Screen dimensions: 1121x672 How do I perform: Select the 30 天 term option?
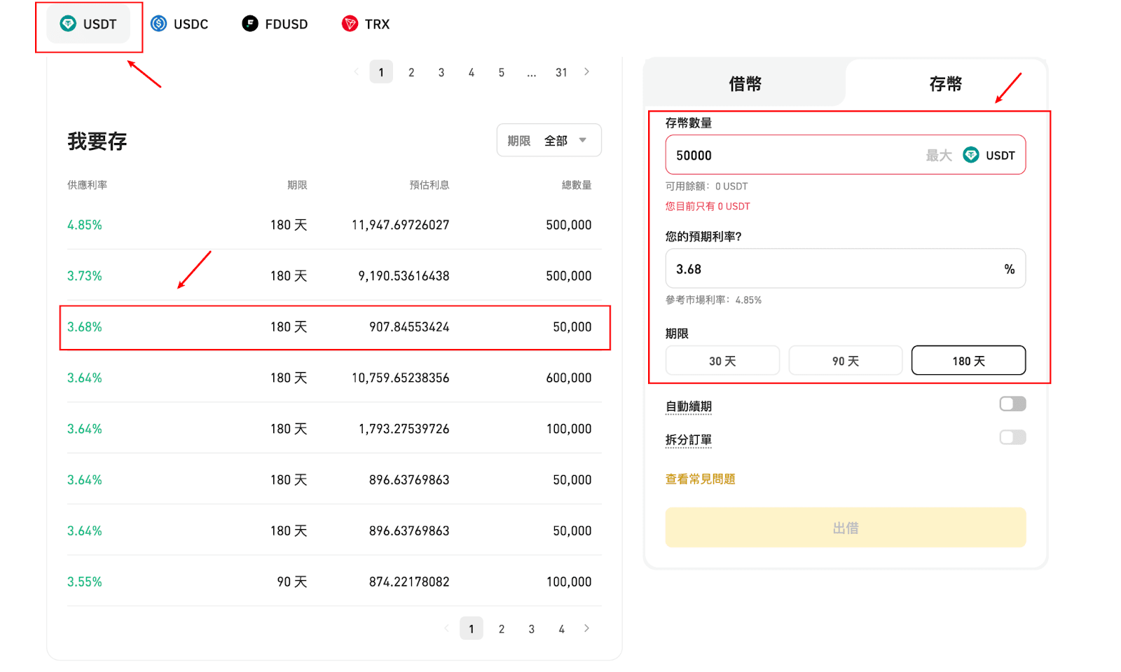[722, 361]
